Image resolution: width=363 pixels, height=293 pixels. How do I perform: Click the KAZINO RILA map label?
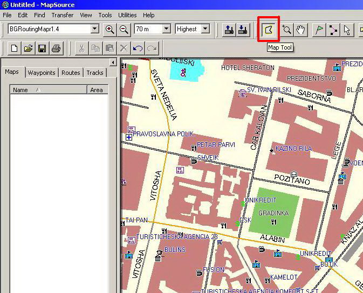click(293, 148)
